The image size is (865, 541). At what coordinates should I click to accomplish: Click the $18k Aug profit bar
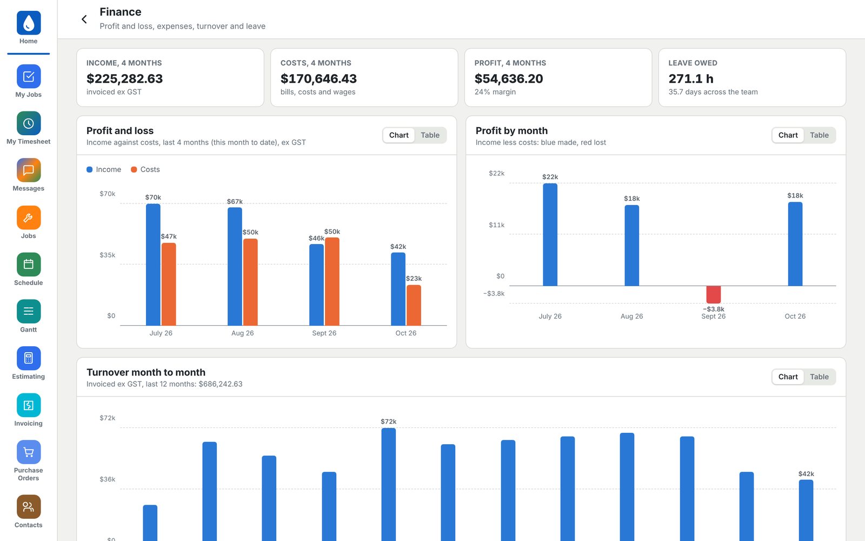click(x=632, y=246)
